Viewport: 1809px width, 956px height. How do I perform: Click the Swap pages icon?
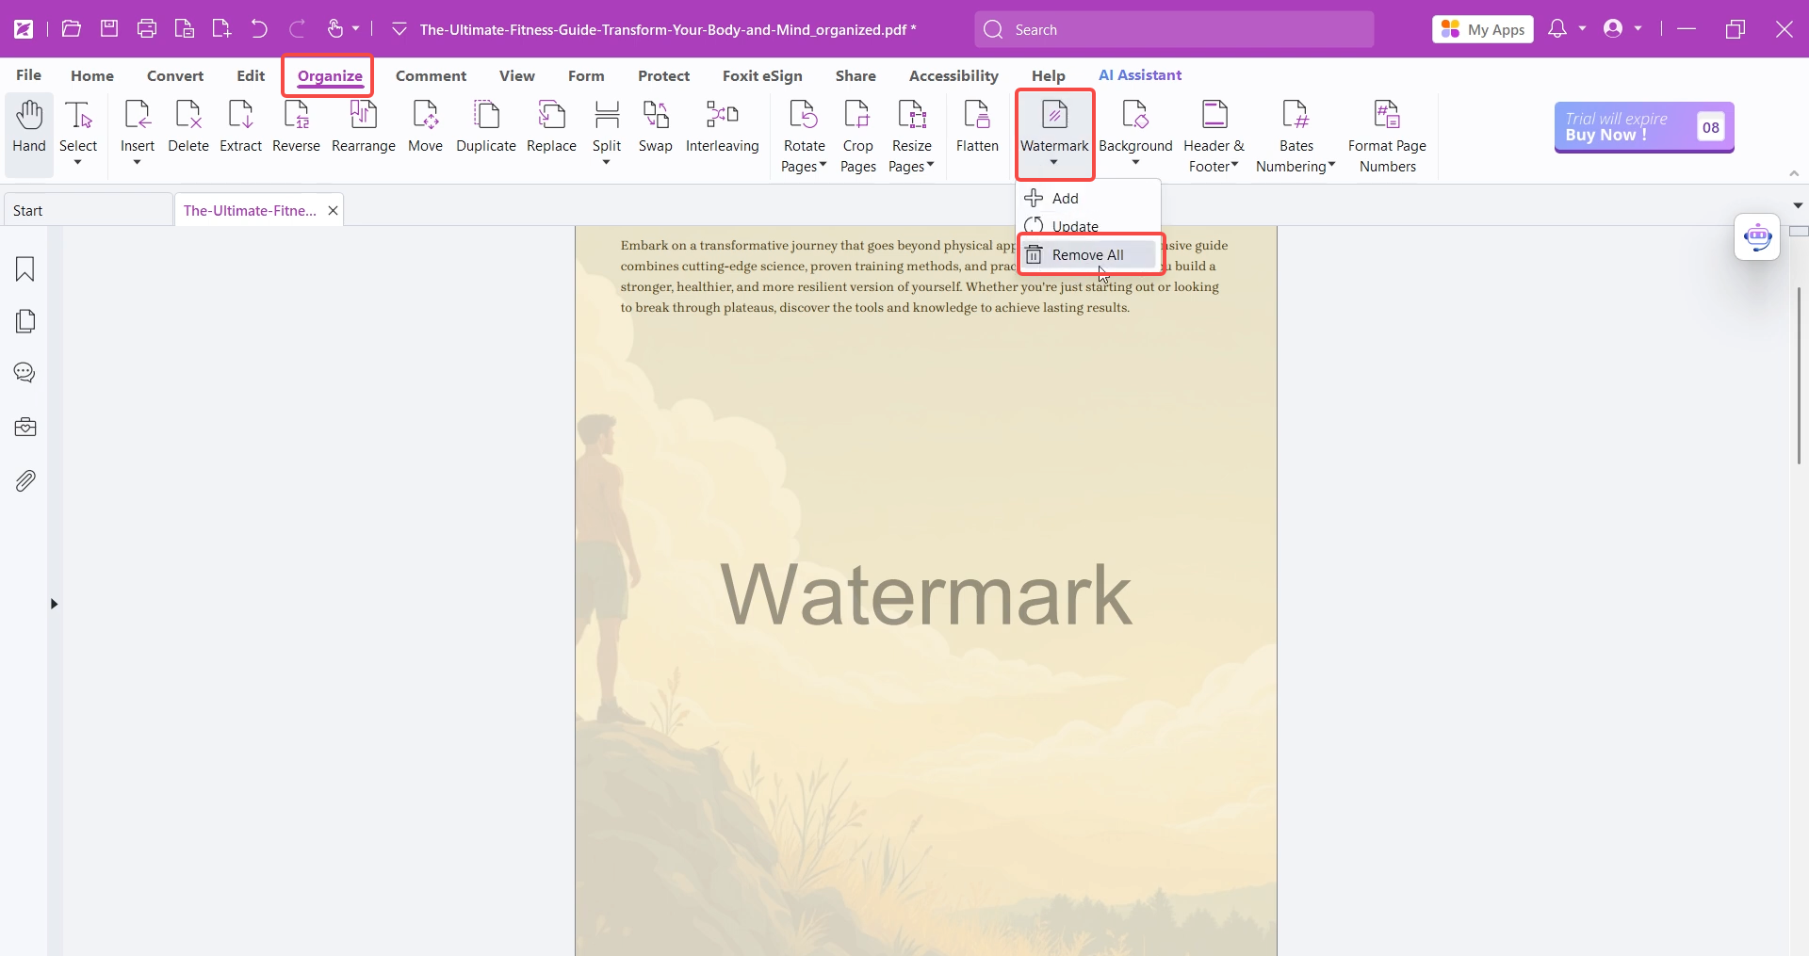click(x=656, y=116)
